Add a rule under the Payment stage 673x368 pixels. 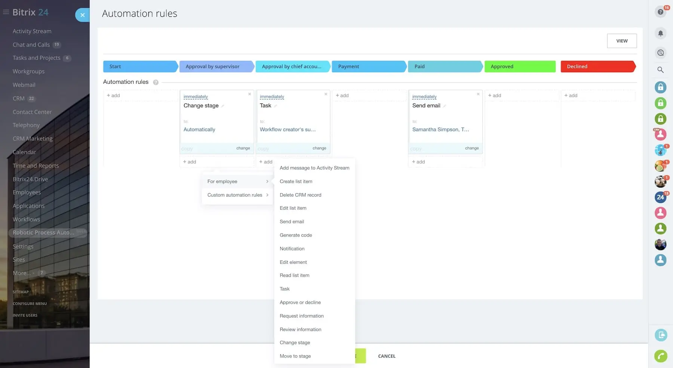[342, 96]
